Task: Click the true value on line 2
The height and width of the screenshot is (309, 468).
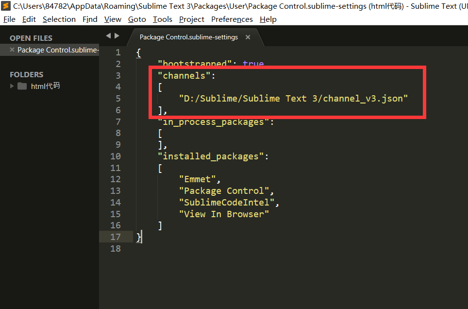Action: coord(253,64)
